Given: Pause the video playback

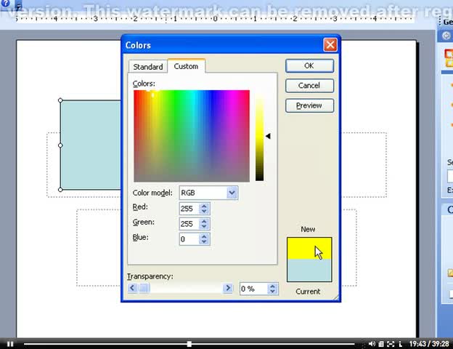Looking at the screenshot, I should pyautogui.click(x=10, y=344).
